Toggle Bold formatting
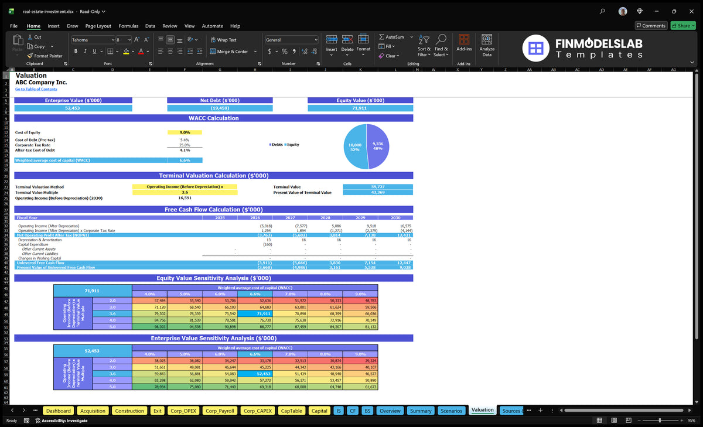 coord(77,52)
